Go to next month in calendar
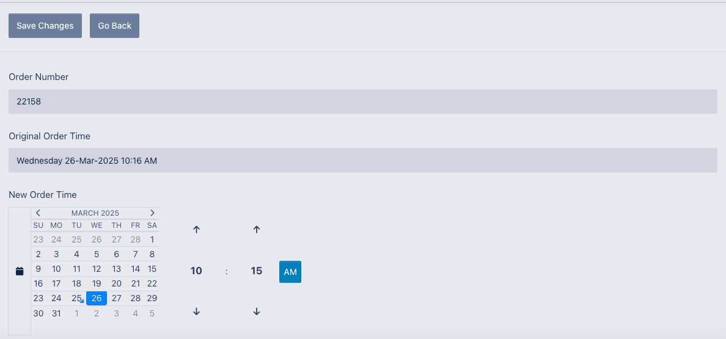Image resolution: width=726 pixels, height=339 pixels. (152, 213)
